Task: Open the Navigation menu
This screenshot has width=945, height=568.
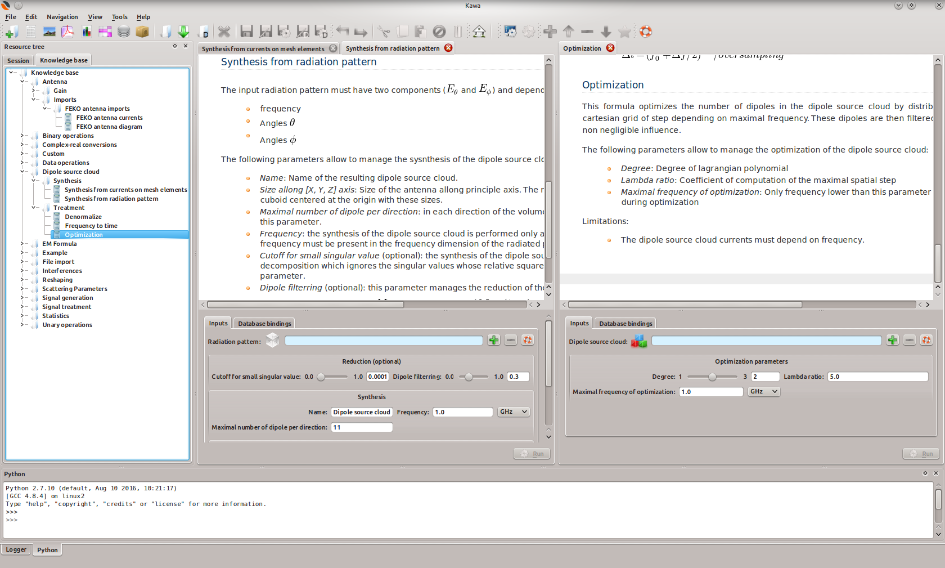Action: coord(62,17)
